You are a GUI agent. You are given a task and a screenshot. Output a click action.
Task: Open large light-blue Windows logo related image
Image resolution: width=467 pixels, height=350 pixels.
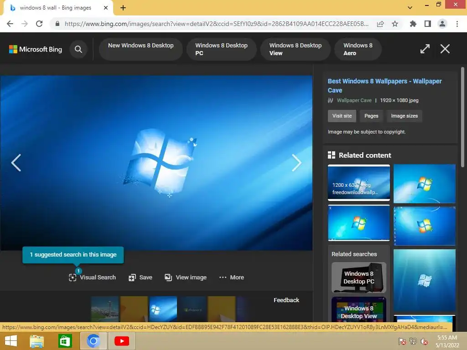click(x=425, y=280)
